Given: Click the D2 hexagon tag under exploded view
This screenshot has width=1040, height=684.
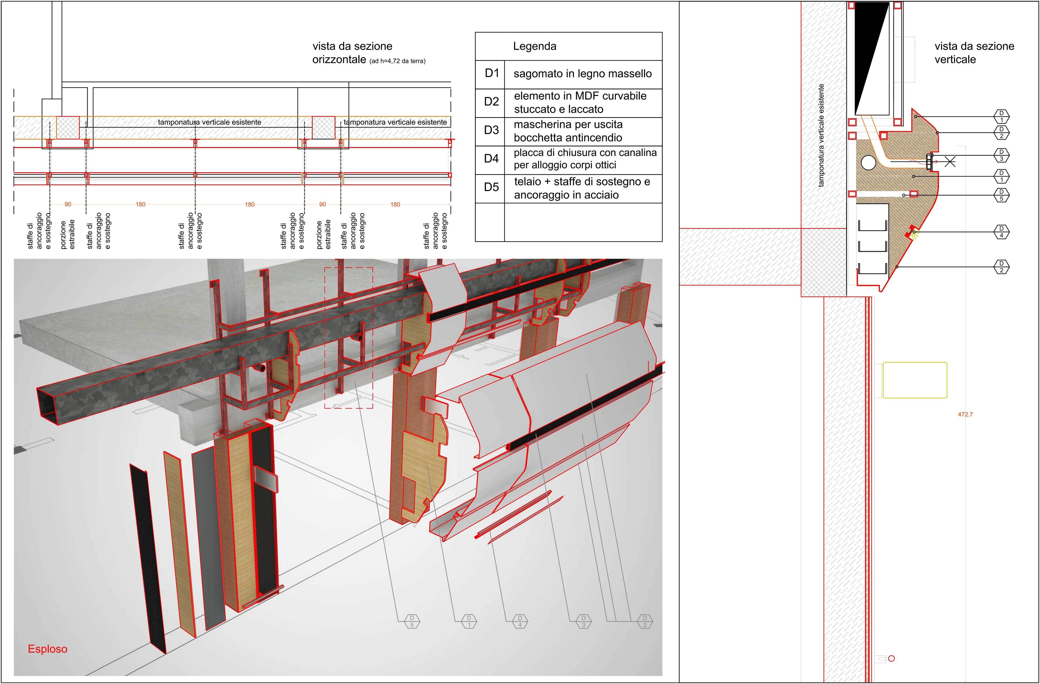Looking at the screenshot, I should click(645, 621).
